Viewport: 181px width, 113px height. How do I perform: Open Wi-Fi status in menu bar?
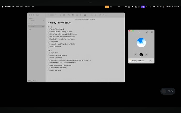click(158, 7)
